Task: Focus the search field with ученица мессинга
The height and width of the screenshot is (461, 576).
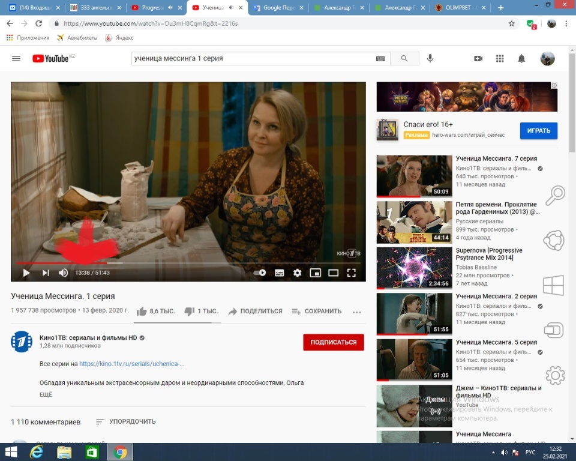Action: [x=253, y=58]
